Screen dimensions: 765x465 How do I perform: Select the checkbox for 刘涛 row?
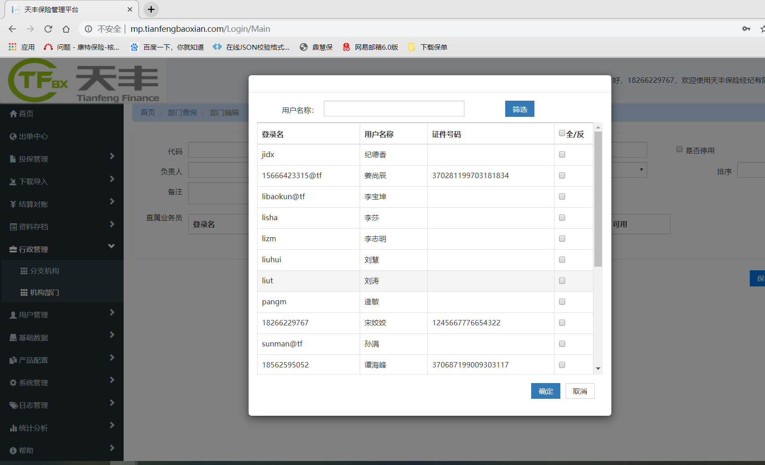pos(562,281)
